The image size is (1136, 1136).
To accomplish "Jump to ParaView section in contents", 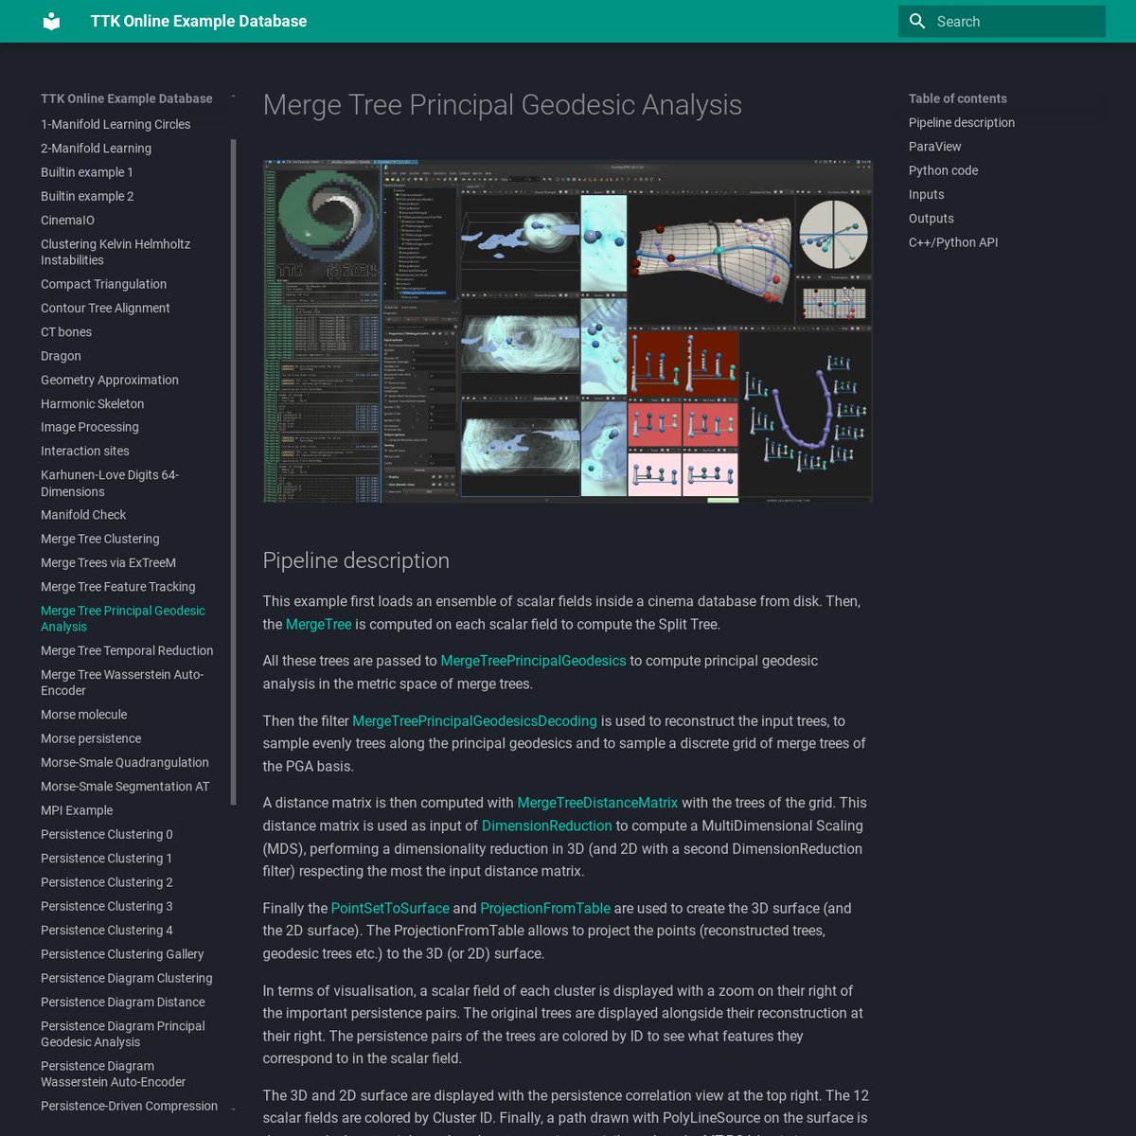I will pos(934,147).
